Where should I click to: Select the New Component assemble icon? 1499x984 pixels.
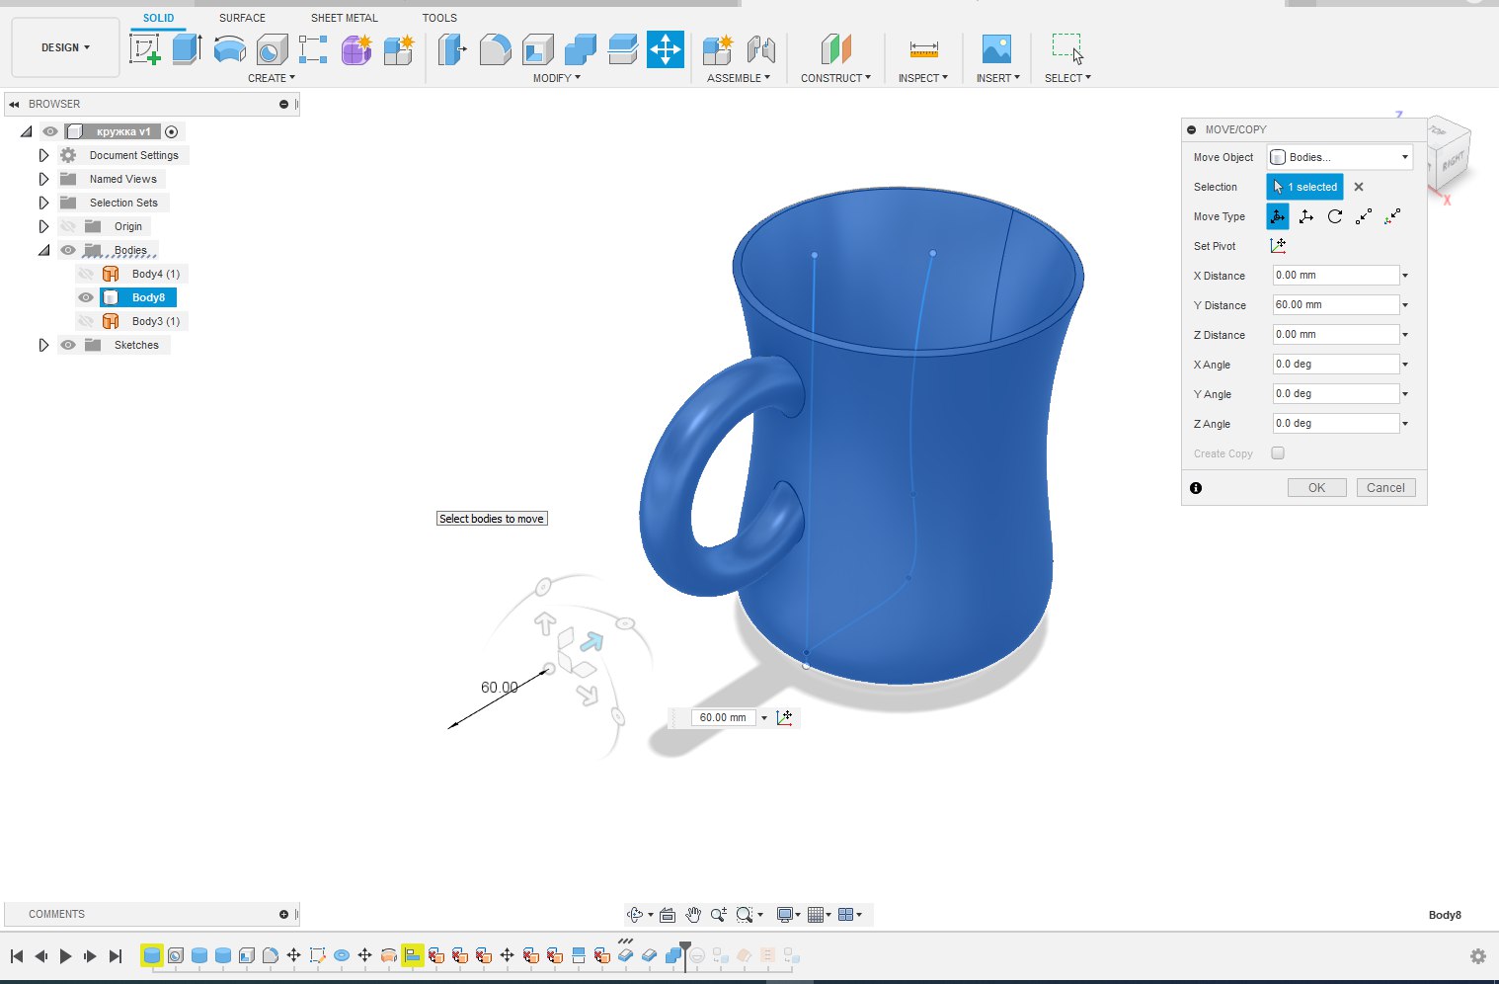(x=717, y=48)
